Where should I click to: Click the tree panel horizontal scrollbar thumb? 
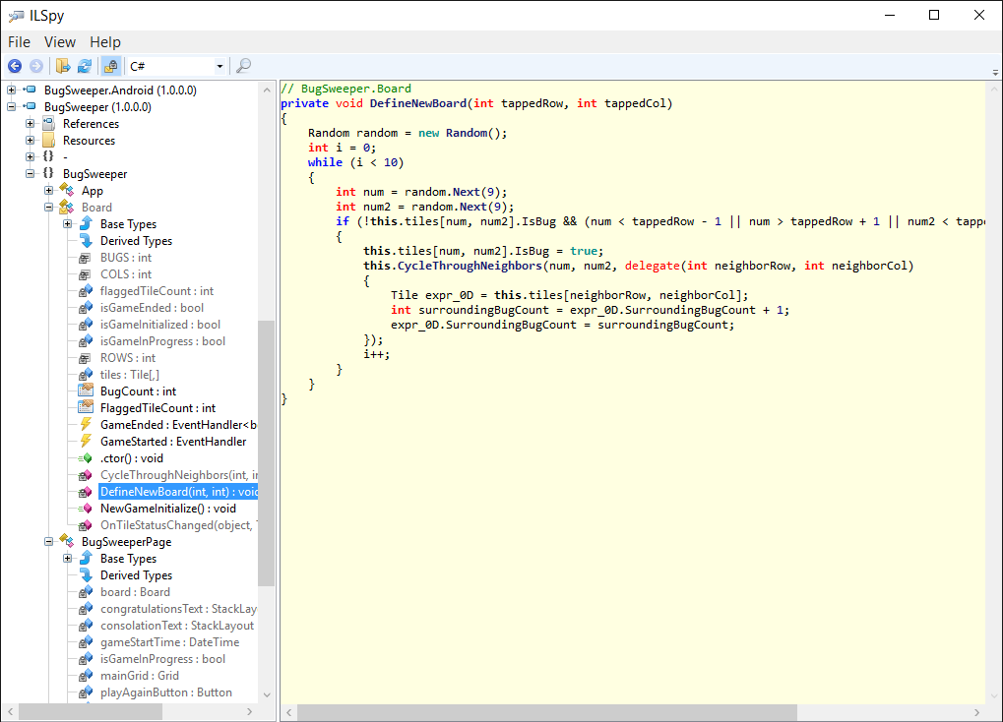91,711
